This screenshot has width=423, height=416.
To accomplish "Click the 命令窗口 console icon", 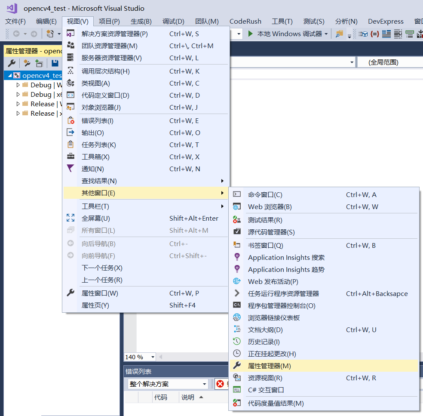I will pyautogui.click(x=237, y=194).
